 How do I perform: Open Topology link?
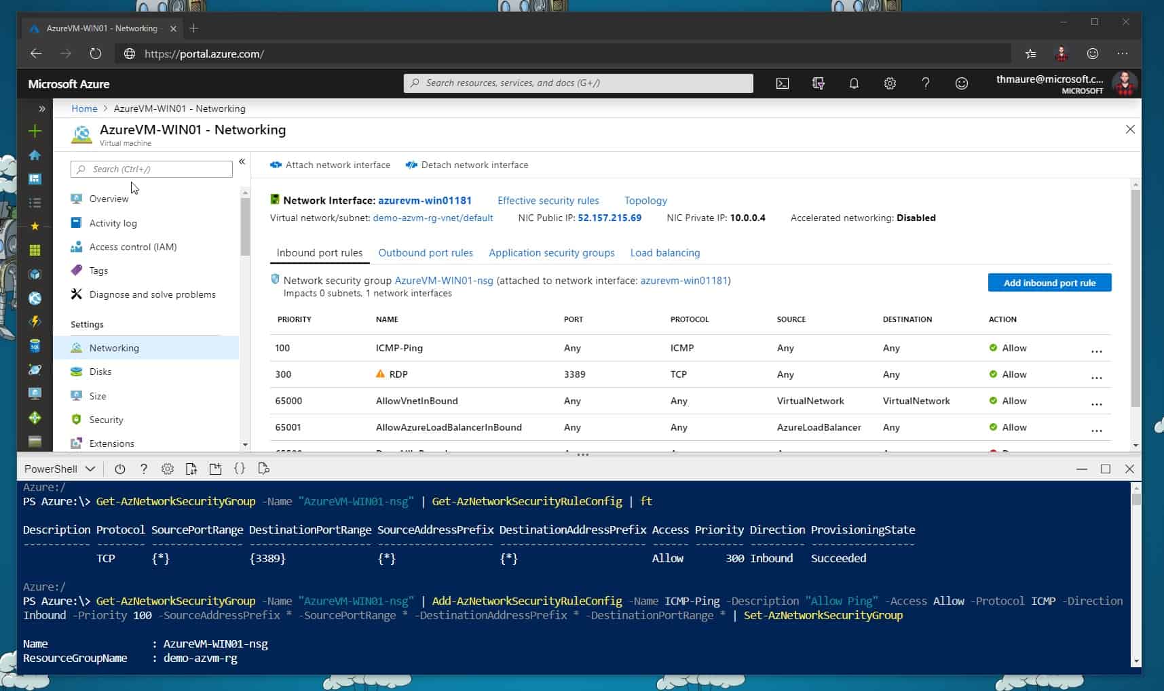click(645, 200)
